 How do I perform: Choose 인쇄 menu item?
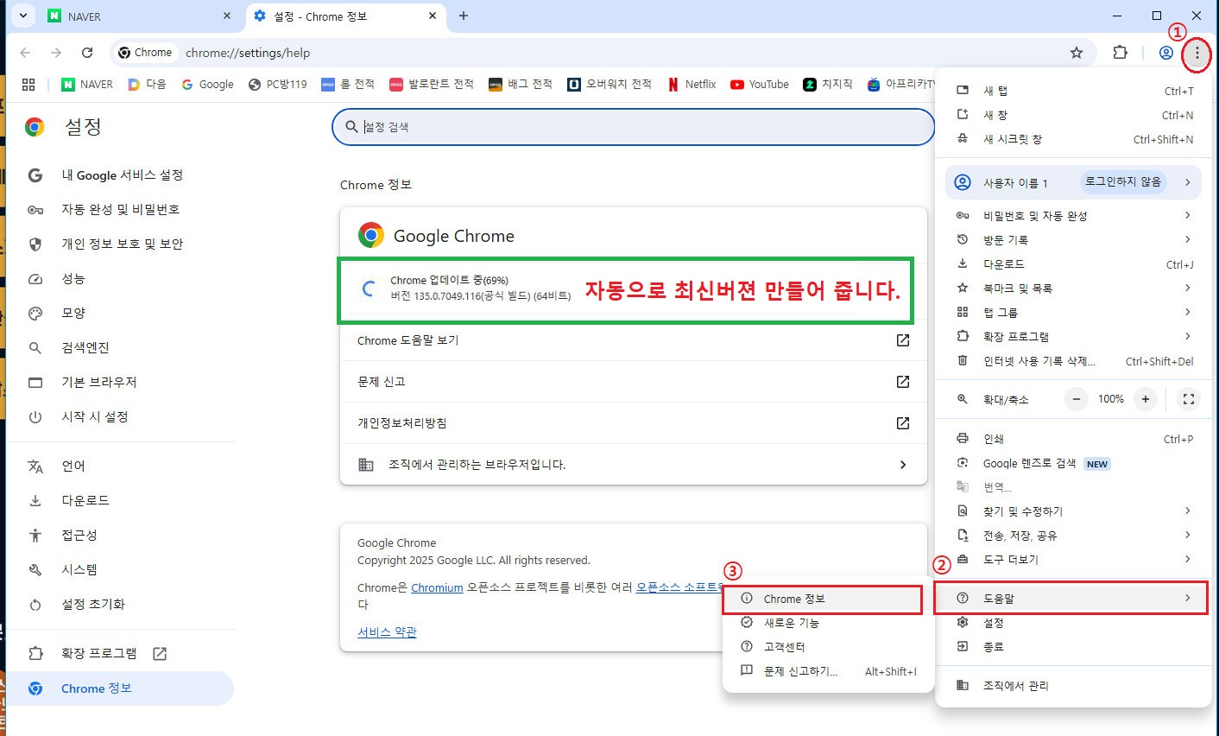coord(1074,439)
